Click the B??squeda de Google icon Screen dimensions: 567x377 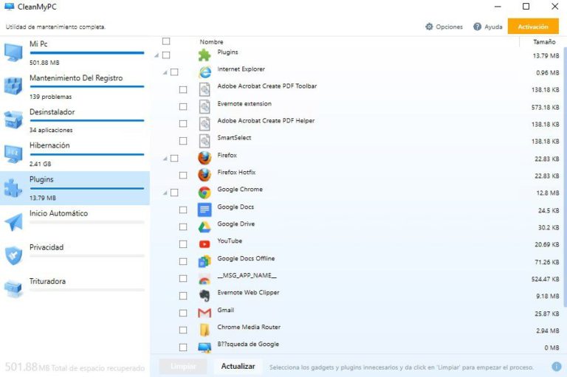pyautogui.click(x=205, y=347)
